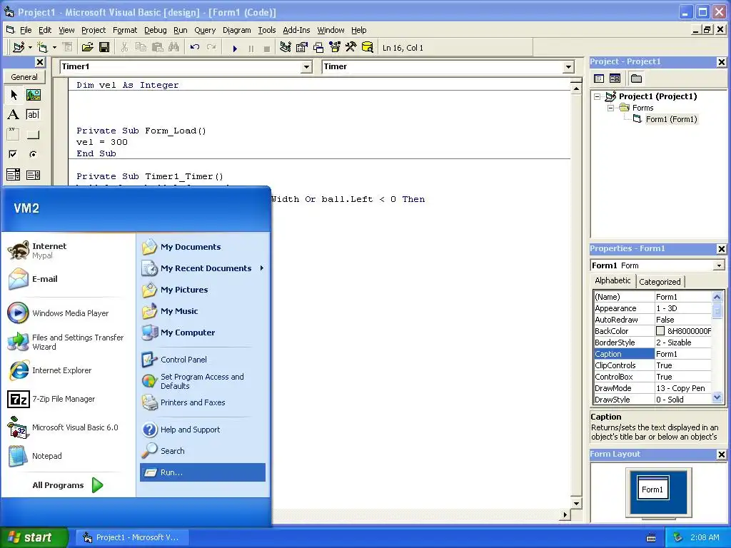Click code window scroll up arrow

(x=576, y=88)
